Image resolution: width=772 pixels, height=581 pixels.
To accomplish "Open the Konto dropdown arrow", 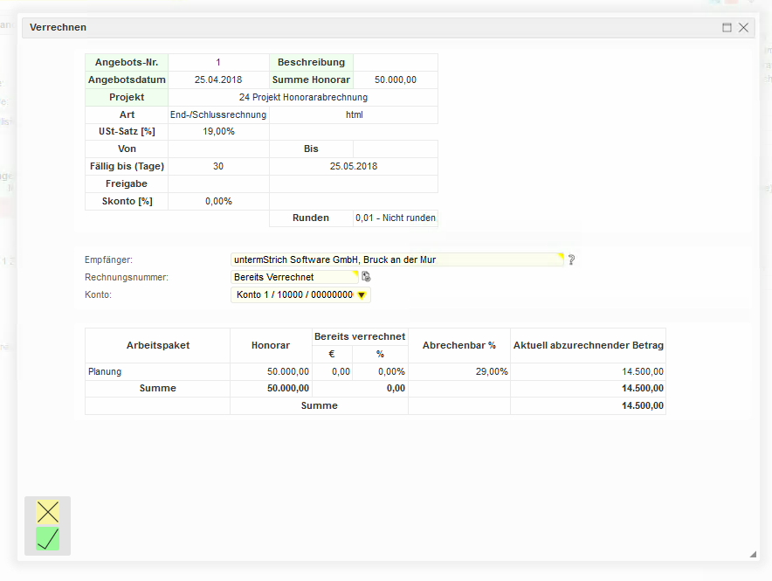I will pos(362,295).
